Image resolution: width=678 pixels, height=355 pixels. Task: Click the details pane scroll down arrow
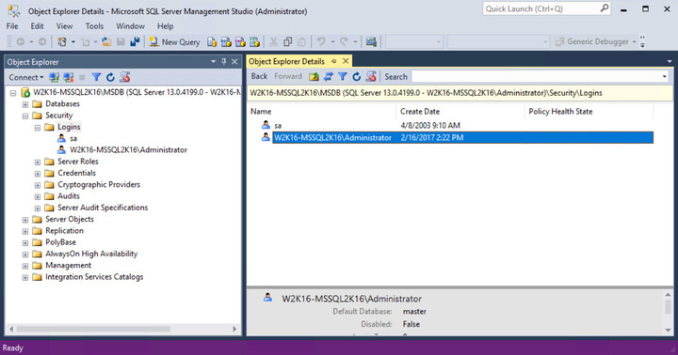668,330
